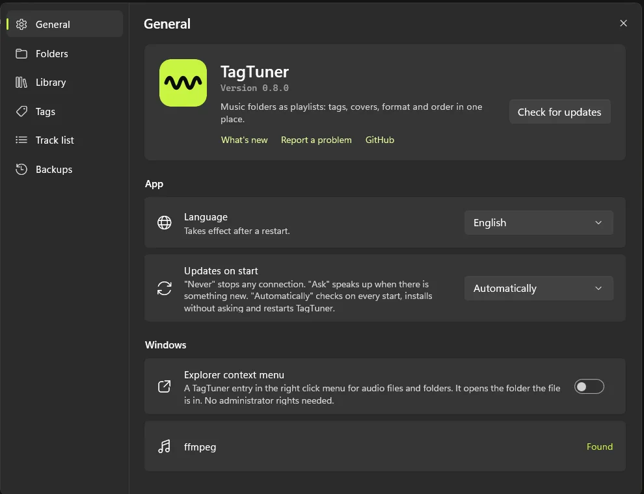
Task: Click the Backups clock-arrow icon
Action: click(x=21, y=170)
